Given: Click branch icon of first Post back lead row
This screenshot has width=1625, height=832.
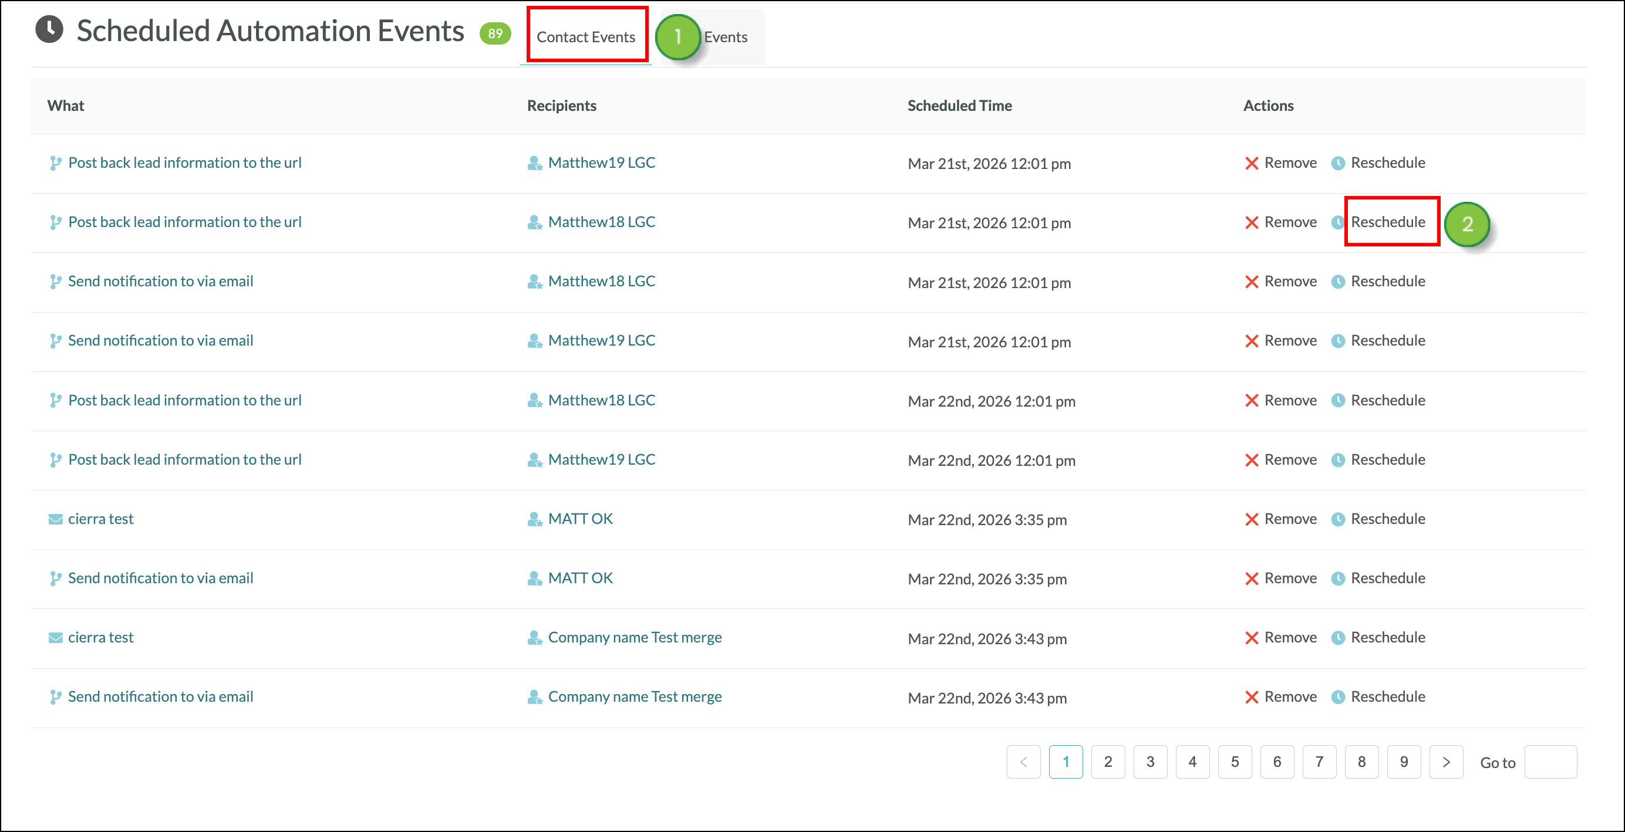Looking at the screenshot, I should [x=56, y=163].
